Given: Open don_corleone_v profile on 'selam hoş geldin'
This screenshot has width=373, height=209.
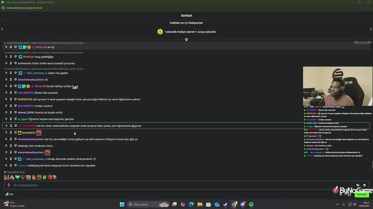Looking at the screenshot, I should pyautogui.click(x=36, y=73).
